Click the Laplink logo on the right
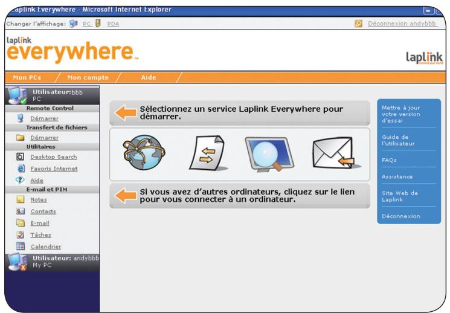 (424, 58)
